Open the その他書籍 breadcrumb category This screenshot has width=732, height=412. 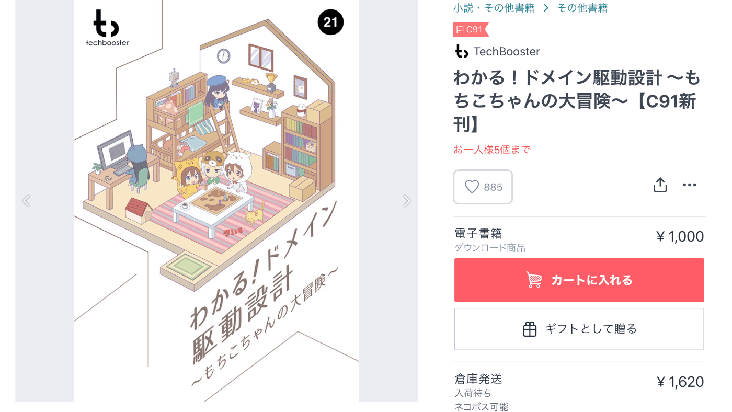point(582,8)
